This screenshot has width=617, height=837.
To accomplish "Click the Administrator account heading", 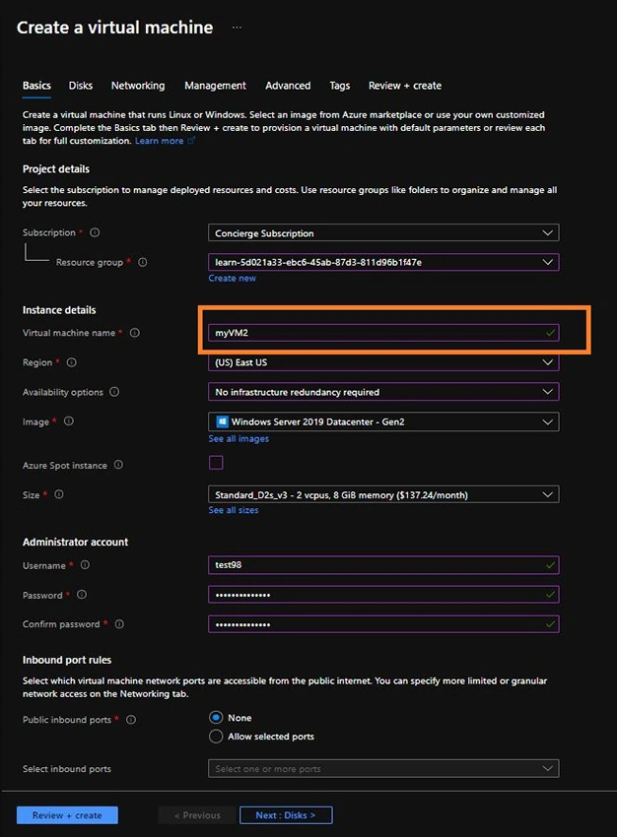I will [75, 542].
